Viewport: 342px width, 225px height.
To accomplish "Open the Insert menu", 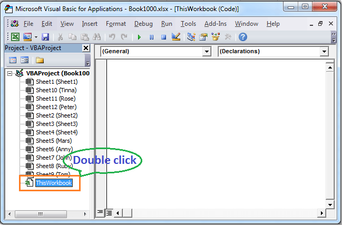I will [x=90, y=24].
